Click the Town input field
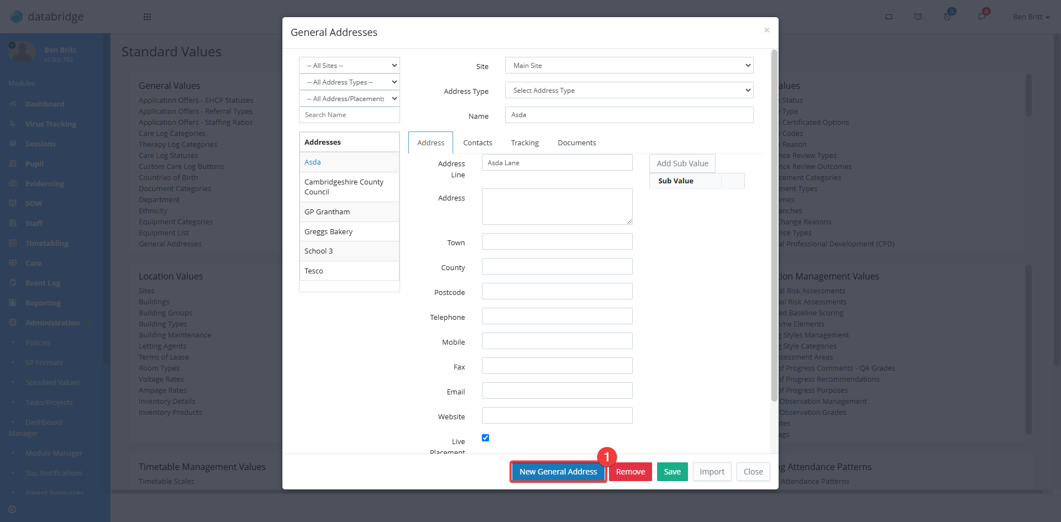Image resolution: width=1061 pixels, height=522 pixels. click(557, 241)
